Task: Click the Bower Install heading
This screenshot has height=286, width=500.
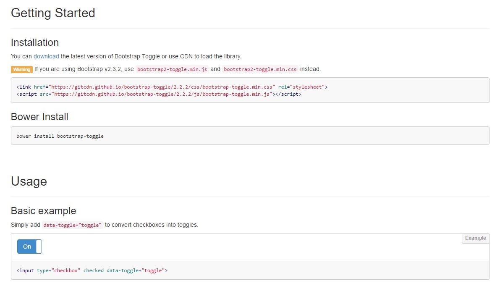Action: click(x=39, y=117)
